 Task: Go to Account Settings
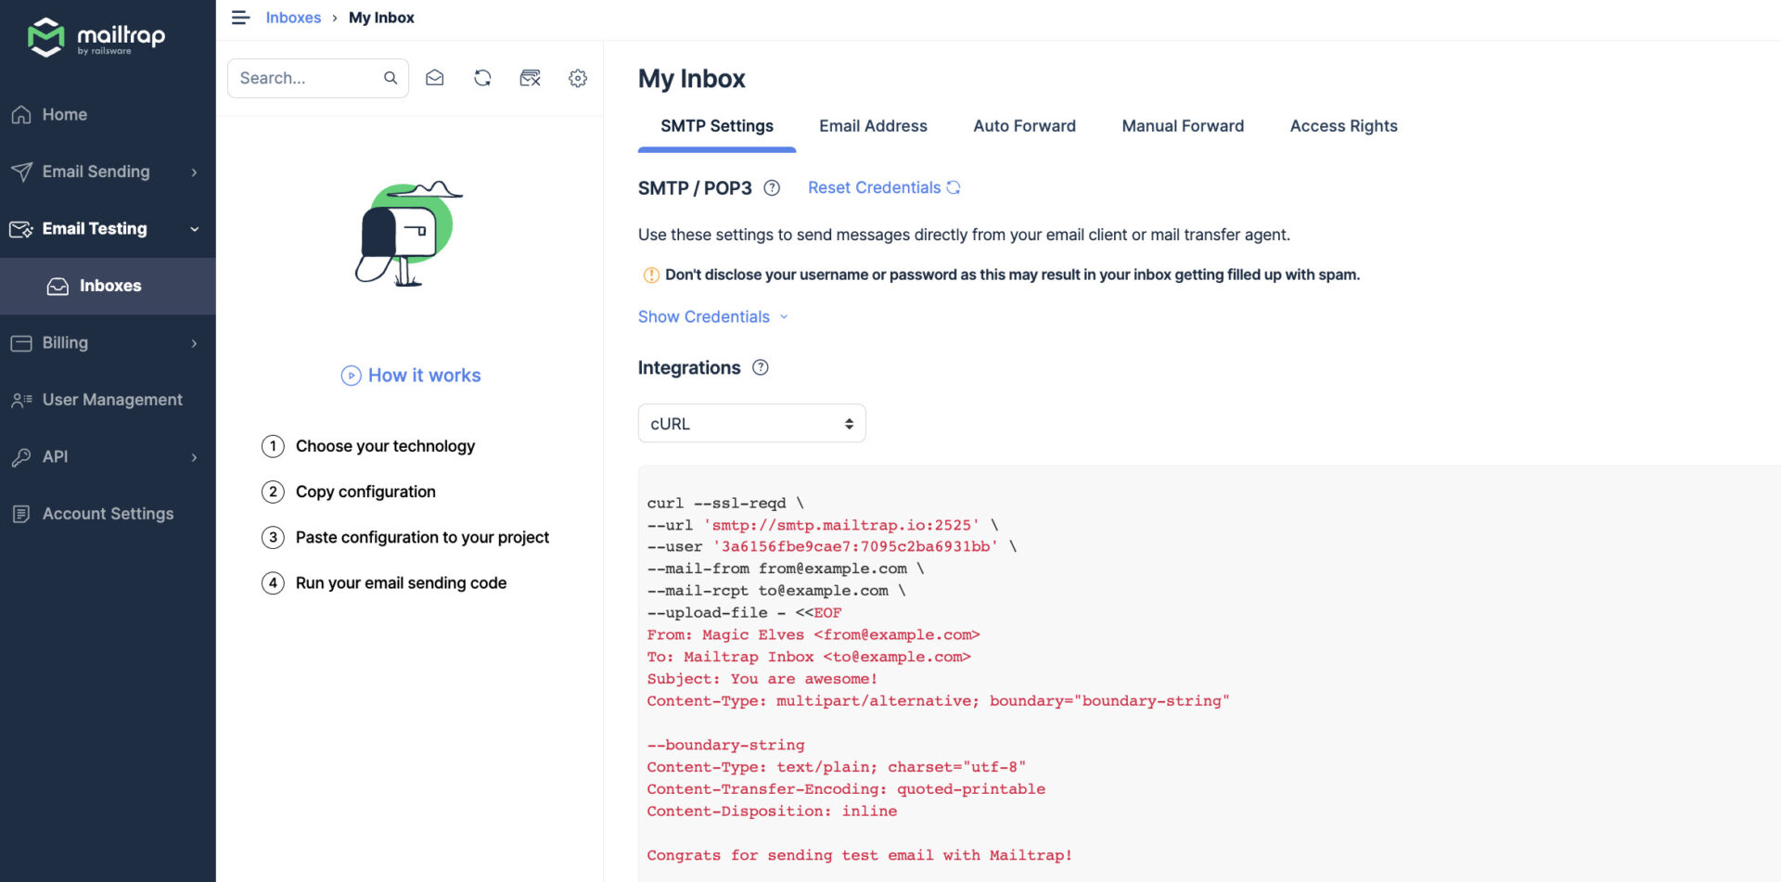[x=108, y=513]
